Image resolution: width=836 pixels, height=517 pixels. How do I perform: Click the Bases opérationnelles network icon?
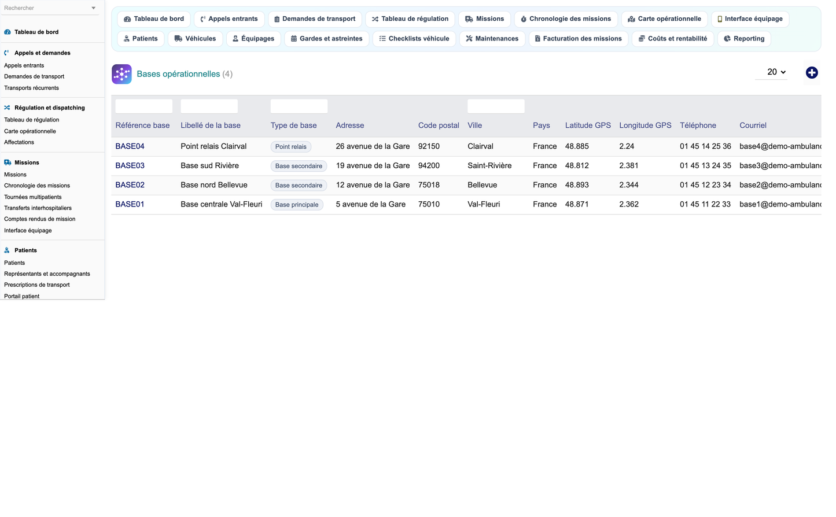(x=121, y=74)
